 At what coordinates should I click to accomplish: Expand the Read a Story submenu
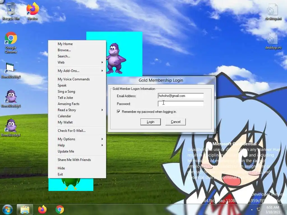(80, 110)
